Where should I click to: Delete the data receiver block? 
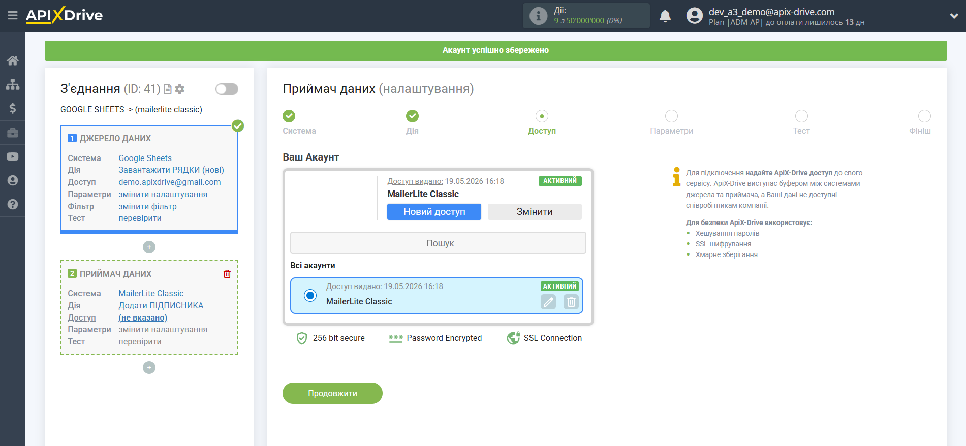[227, 274]
